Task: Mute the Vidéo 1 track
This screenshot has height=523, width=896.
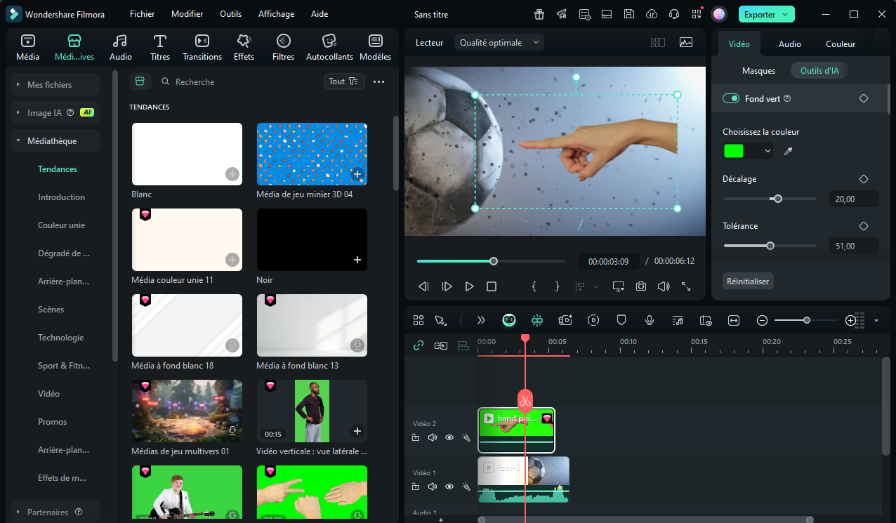Action: (433, 486)
